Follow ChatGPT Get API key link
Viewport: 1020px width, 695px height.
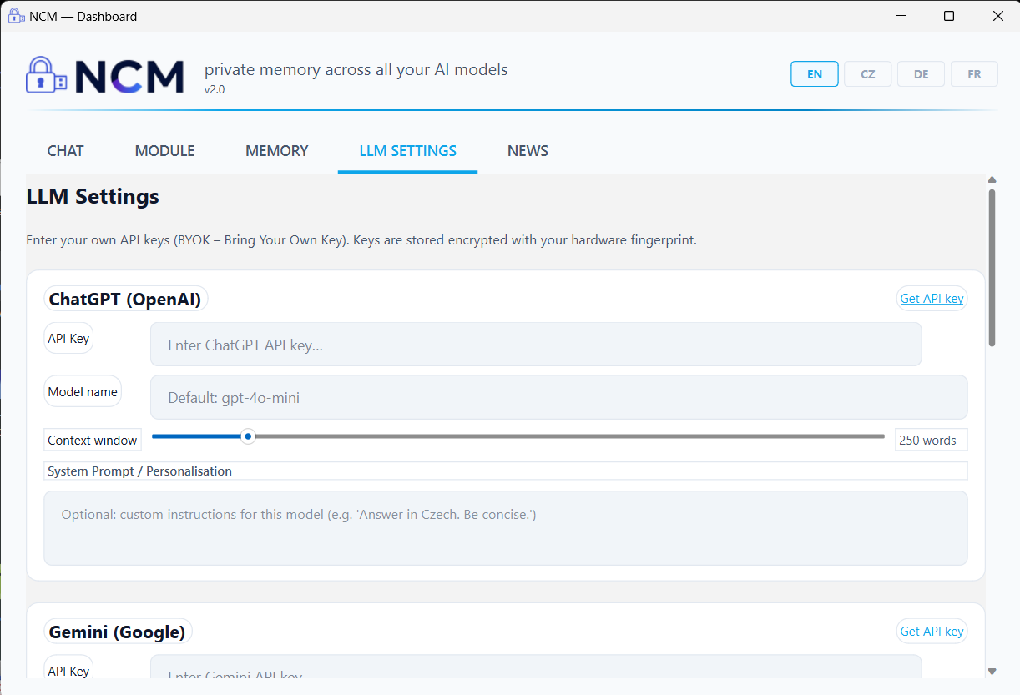click(932, 298)
